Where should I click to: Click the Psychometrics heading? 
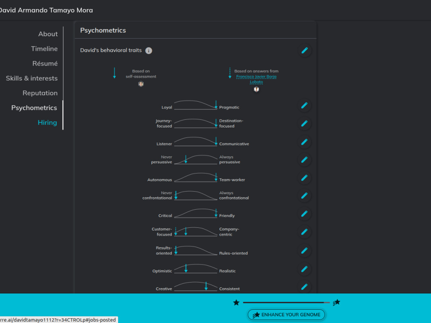click(103, 31)
